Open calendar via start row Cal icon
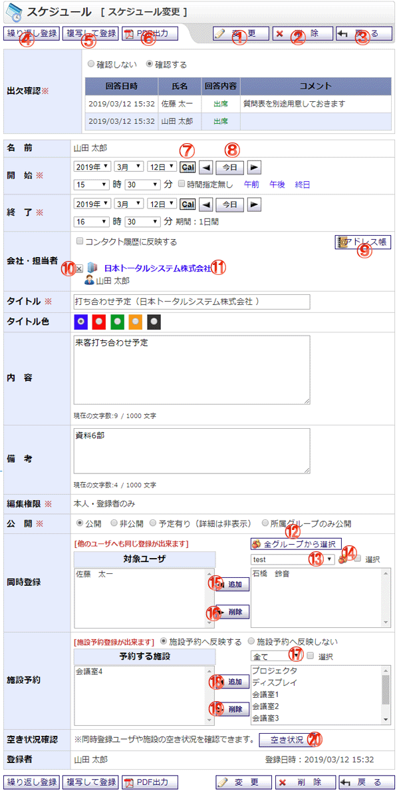The image size is (399, 795). click(x=188, y=166)
